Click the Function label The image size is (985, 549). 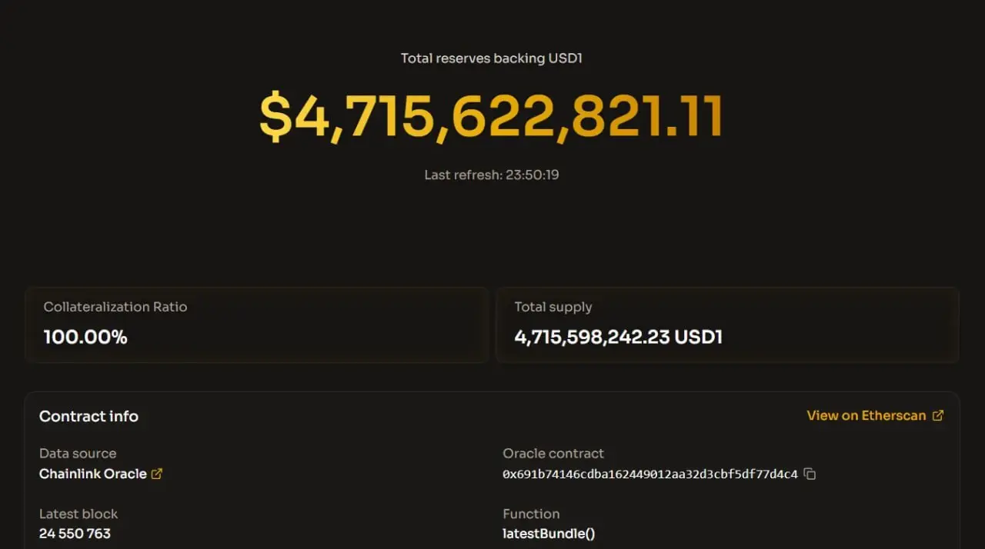pos(531,513)
